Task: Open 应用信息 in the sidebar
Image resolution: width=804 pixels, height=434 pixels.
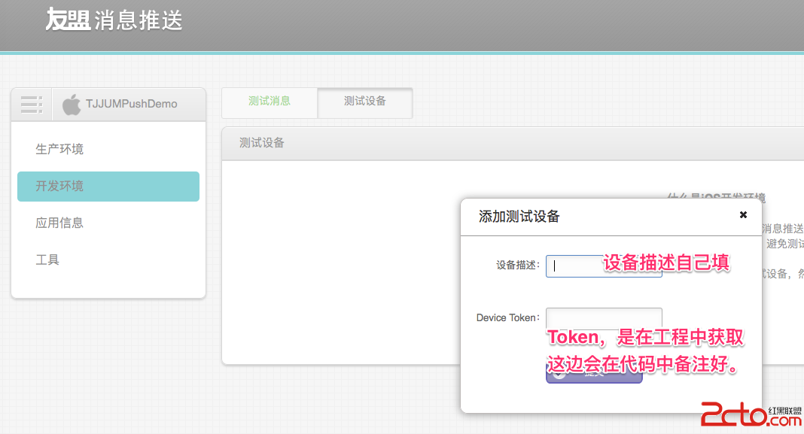Action: [x=59, y=223]
